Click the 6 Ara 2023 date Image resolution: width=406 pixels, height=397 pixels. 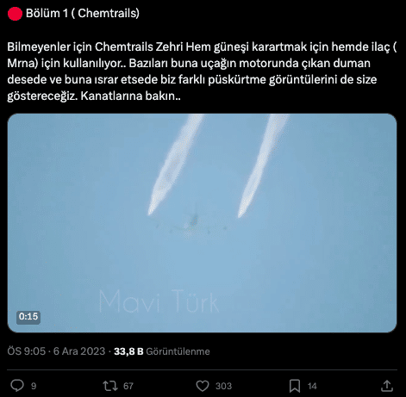(x=79, y=351)
